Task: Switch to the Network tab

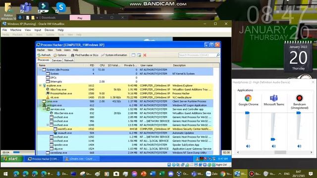Action: [x=69, y=60]
